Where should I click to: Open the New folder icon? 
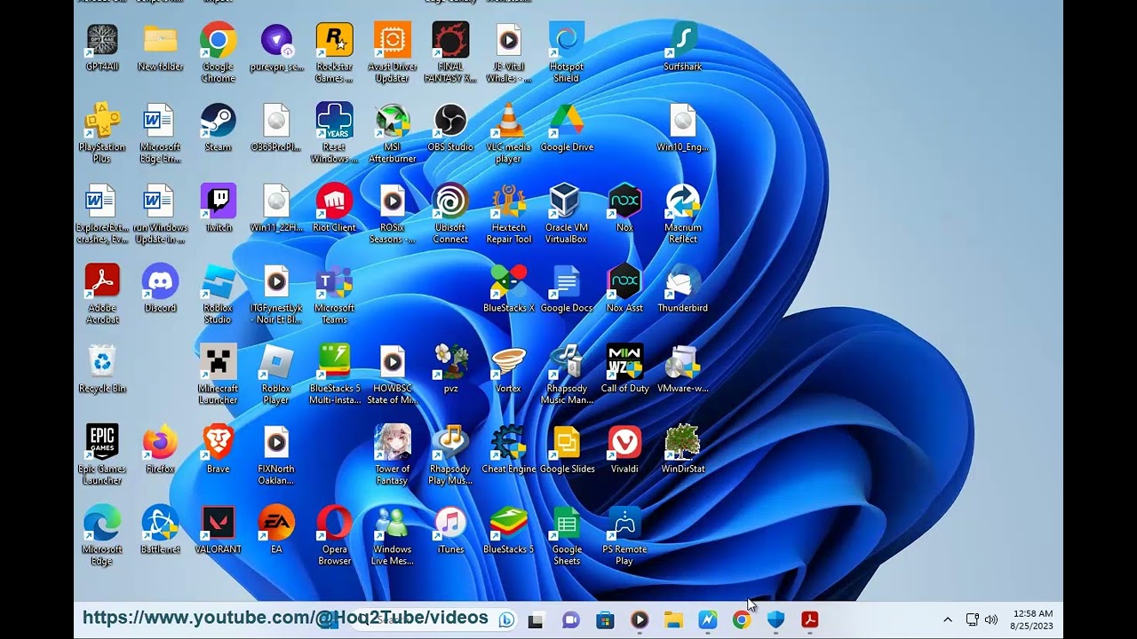coord(160,40)
